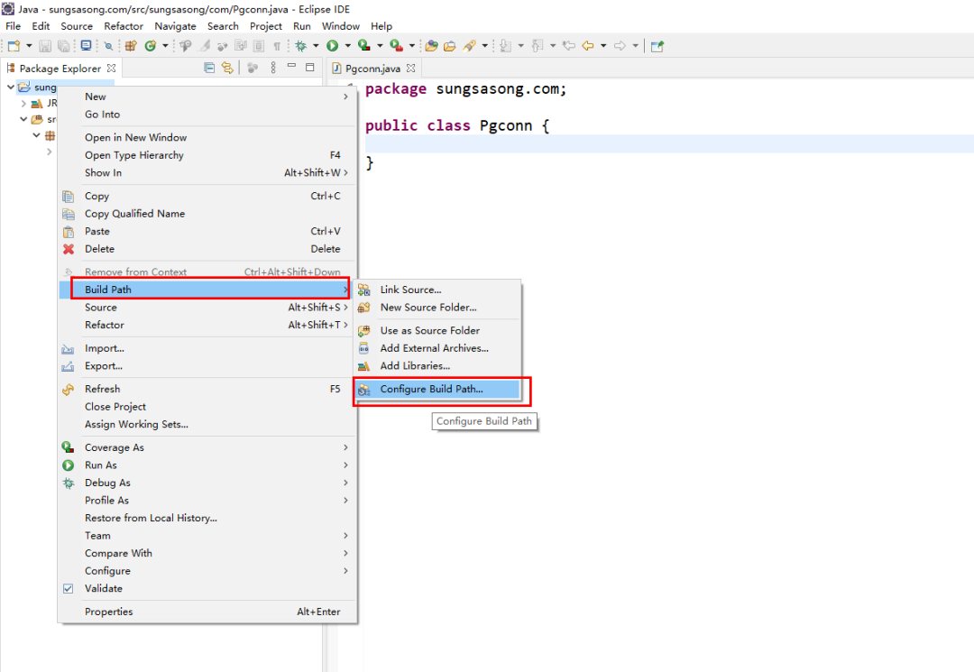The image size is (974, 672).
Task: Open the Run dropdown arrow
Action: [347, 46]
